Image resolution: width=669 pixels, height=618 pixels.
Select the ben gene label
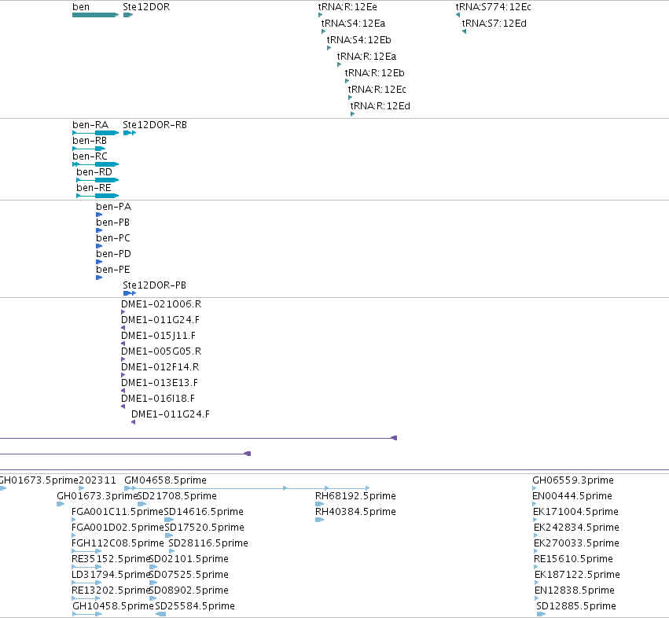point(81,7)
